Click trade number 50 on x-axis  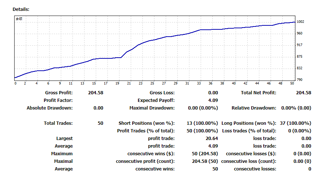click(x=292, y=83)
